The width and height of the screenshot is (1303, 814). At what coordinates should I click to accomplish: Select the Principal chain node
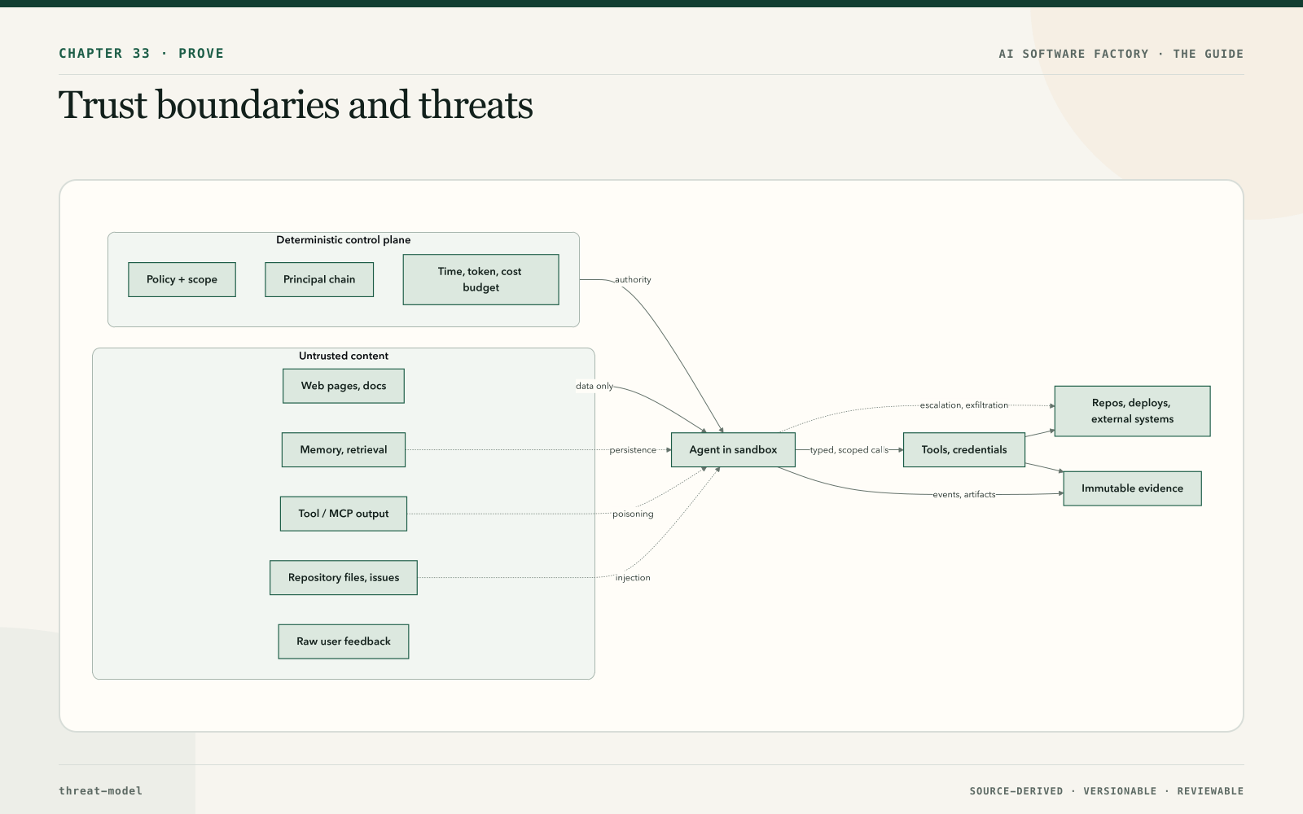pyautogui.click(x=319, y=279)
